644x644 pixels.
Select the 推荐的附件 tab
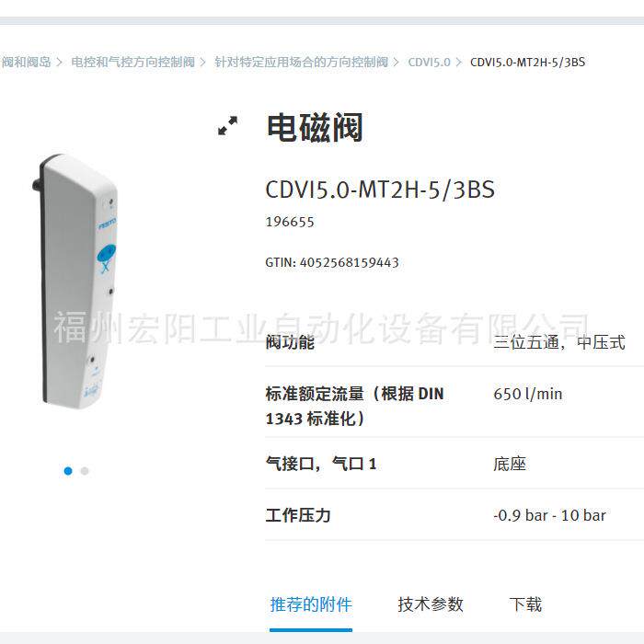[311, 604]
